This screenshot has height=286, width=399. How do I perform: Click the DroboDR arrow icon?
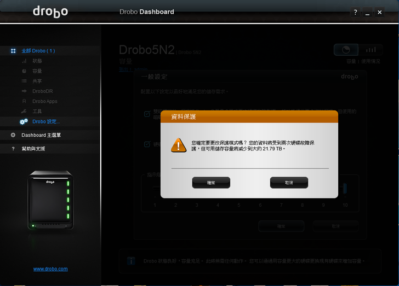pyautogui.click(x=24, y=91)
